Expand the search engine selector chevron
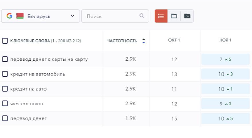 72,16
